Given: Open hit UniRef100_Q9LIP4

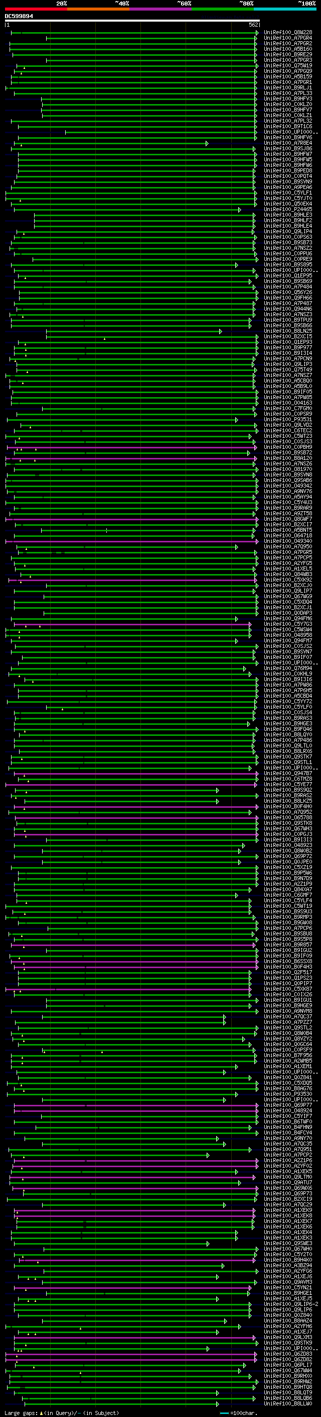Looking at the screenshot, I should click(x=288, y=232).
